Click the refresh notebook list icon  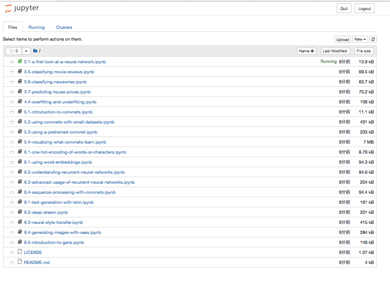[373, 39]
